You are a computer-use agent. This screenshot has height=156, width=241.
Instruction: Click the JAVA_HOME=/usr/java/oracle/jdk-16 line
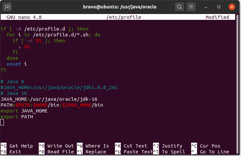(x=49, y=99)
